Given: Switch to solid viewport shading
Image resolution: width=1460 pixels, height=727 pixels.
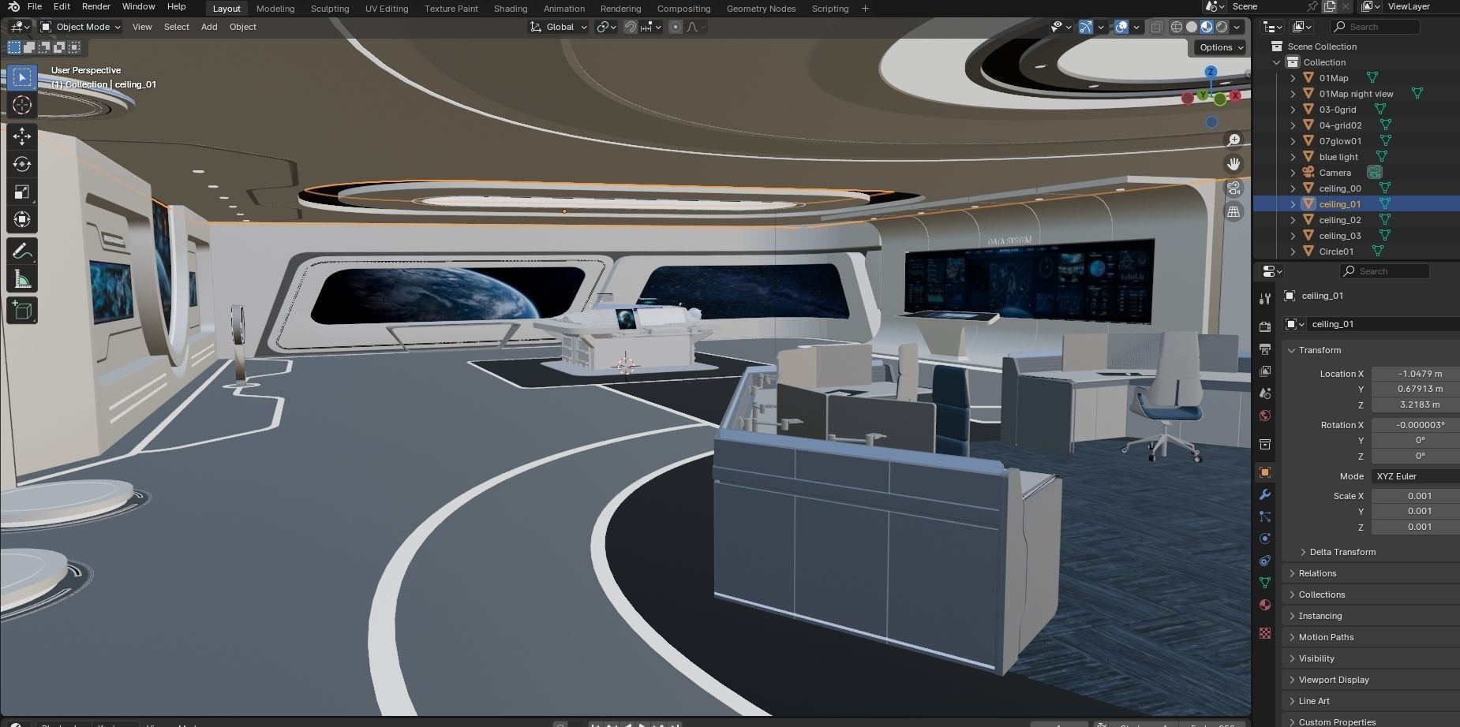Looking at the screenshot, I should coord(1192,27).
